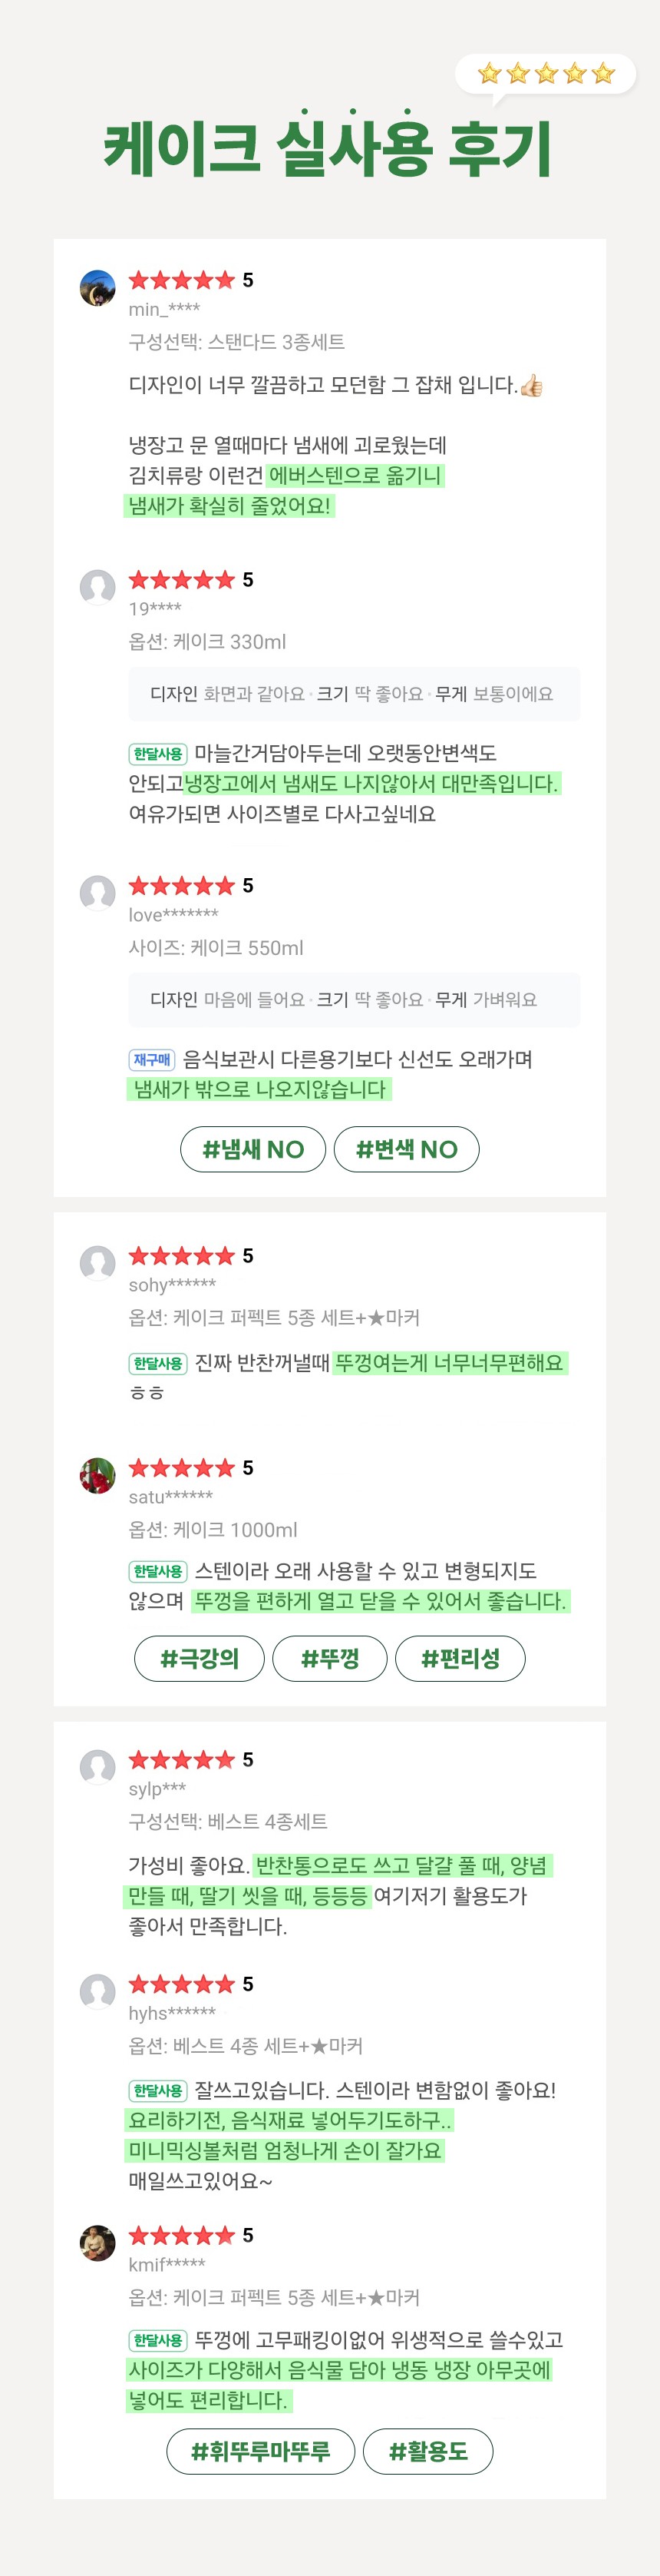Select the #변색 NO hashtag pill

pos(407,1149)
